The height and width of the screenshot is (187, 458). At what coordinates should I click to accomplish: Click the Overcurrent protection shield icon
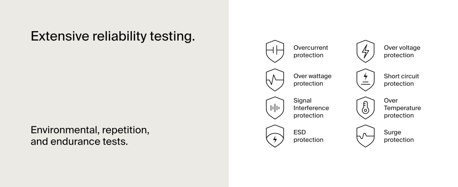(275, 51)
